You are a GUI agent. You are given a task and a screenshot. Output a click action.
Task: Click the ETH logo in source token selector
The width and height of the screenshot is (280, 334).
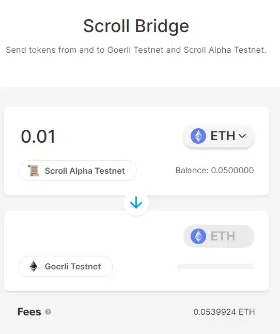(198, 136)
